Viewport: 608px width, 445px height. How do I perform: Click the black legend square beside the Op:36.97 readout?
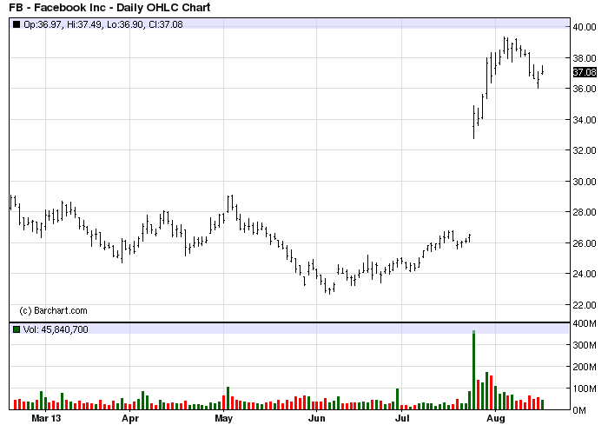coord(17,24)
